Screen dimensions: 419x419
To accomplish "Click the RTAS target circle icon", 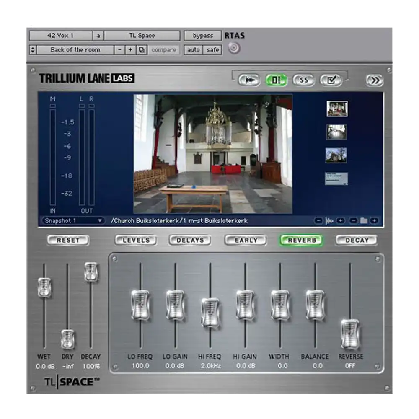I will [234, 49].
